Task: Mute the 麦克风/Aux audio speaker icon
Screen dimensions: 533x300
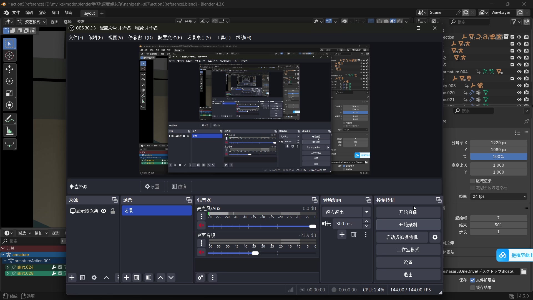Action: point(201,226)
